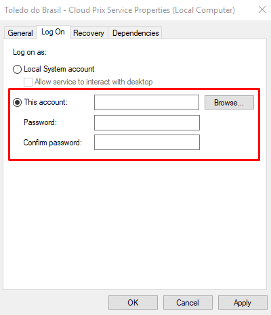Click the 'Confirm password:' label text

click(x=52, y=143)
